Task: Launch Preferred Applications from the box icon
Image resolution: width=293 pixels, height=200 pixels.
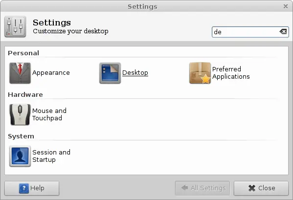Action: [200, 73]
